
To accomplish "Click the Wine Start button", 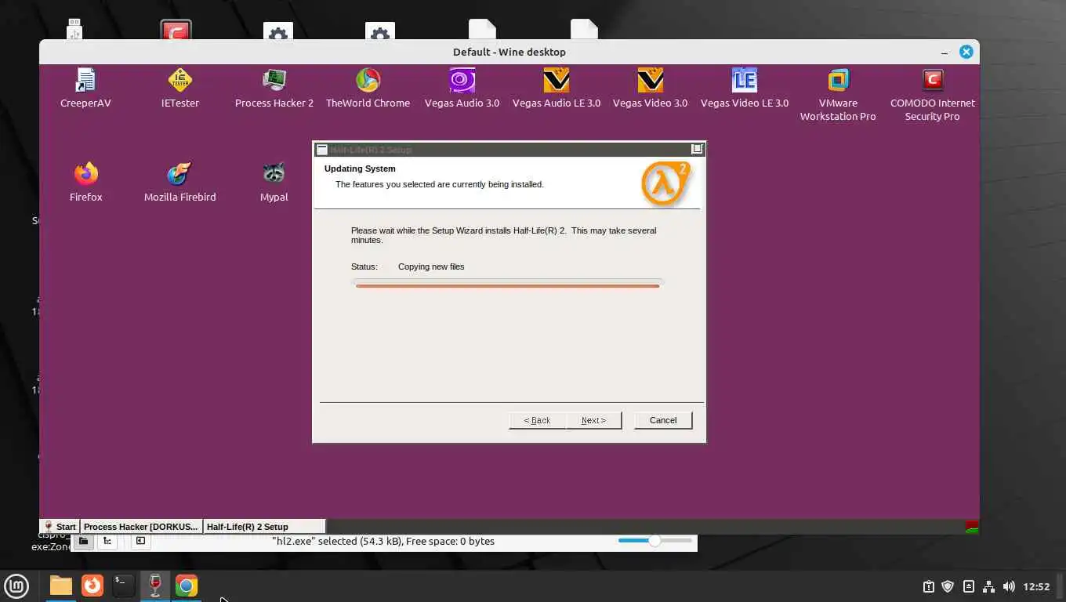I will coord(60,527).
